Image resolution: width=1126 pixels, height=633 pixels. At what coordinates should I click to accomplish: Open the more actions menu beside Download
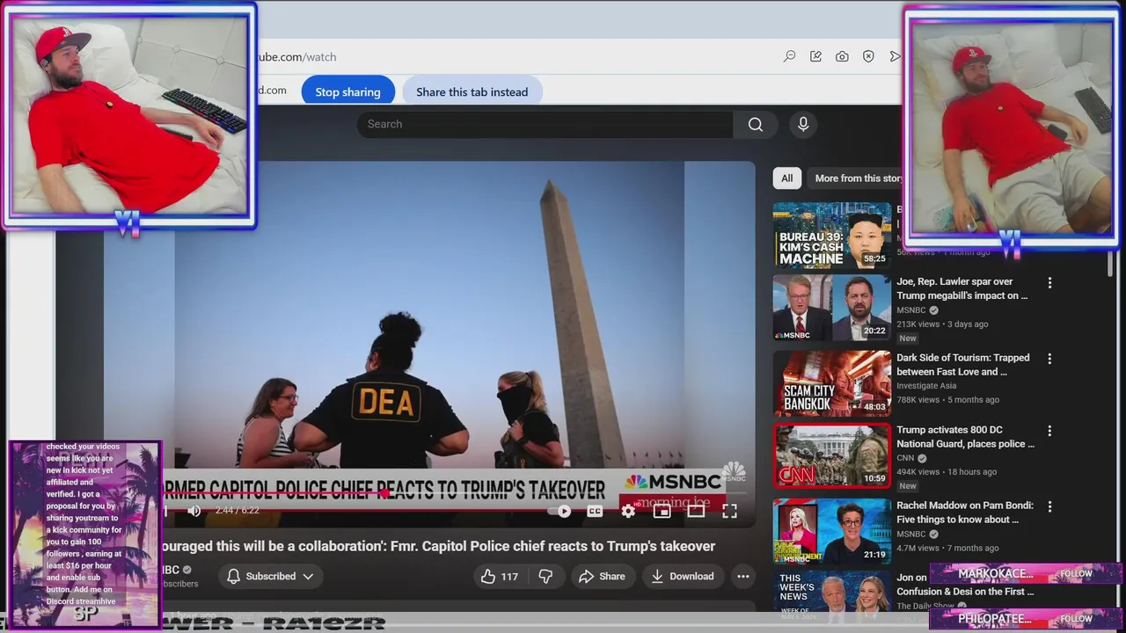(x=743, y=577)
